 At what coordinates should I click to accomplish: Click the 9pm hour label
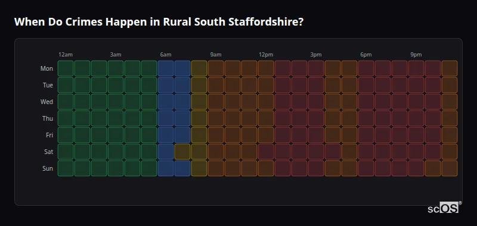click(x=416, y=55)
